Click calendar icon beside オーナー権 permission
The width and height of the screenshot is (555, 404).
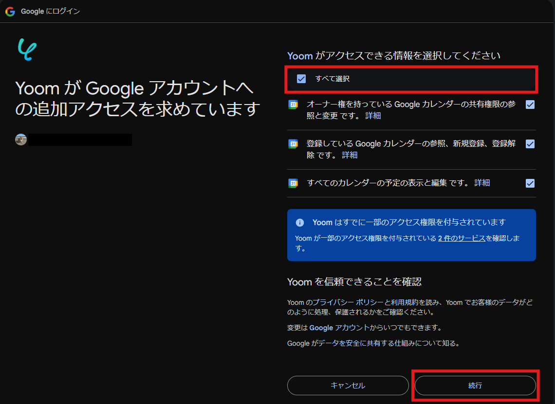pos(293,105)
